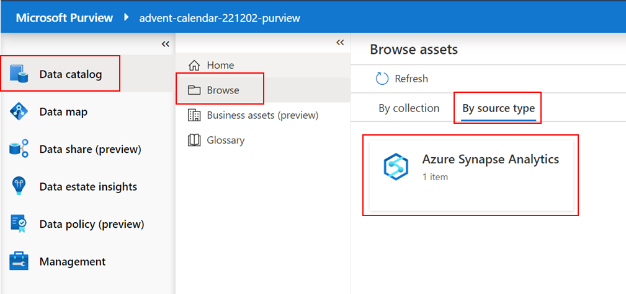Switch to the By collection tab
626x294 pixels.
click(409, 108)
